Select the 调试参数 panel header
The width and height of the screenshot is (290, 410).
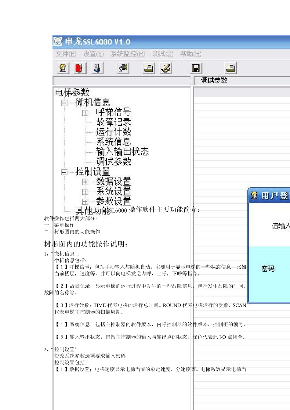point(214,80)
